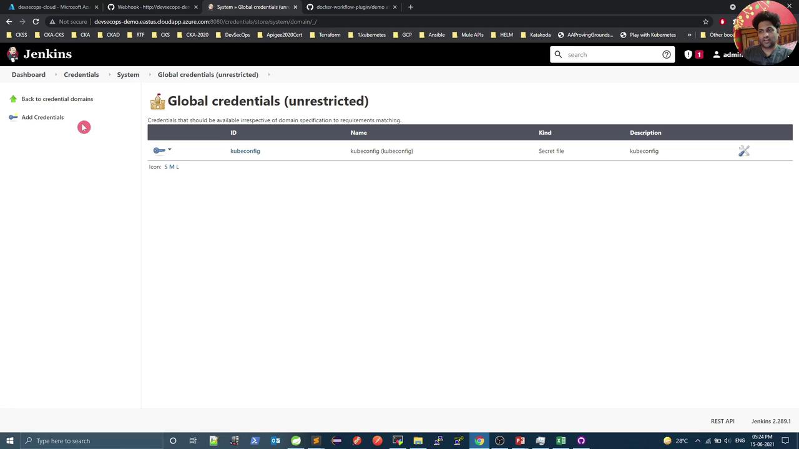
Task: Open File Explorer from the taskbar
Action: [418, 441]
